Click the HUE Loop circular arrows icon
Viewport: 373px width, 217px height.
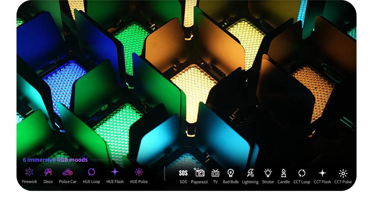[91, 172]
